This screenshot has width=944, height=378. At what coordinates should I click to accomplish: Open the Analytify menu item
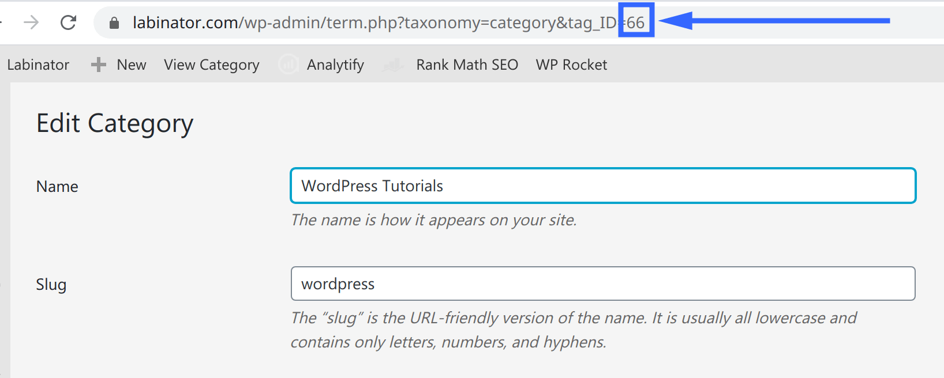click(335, 65)
